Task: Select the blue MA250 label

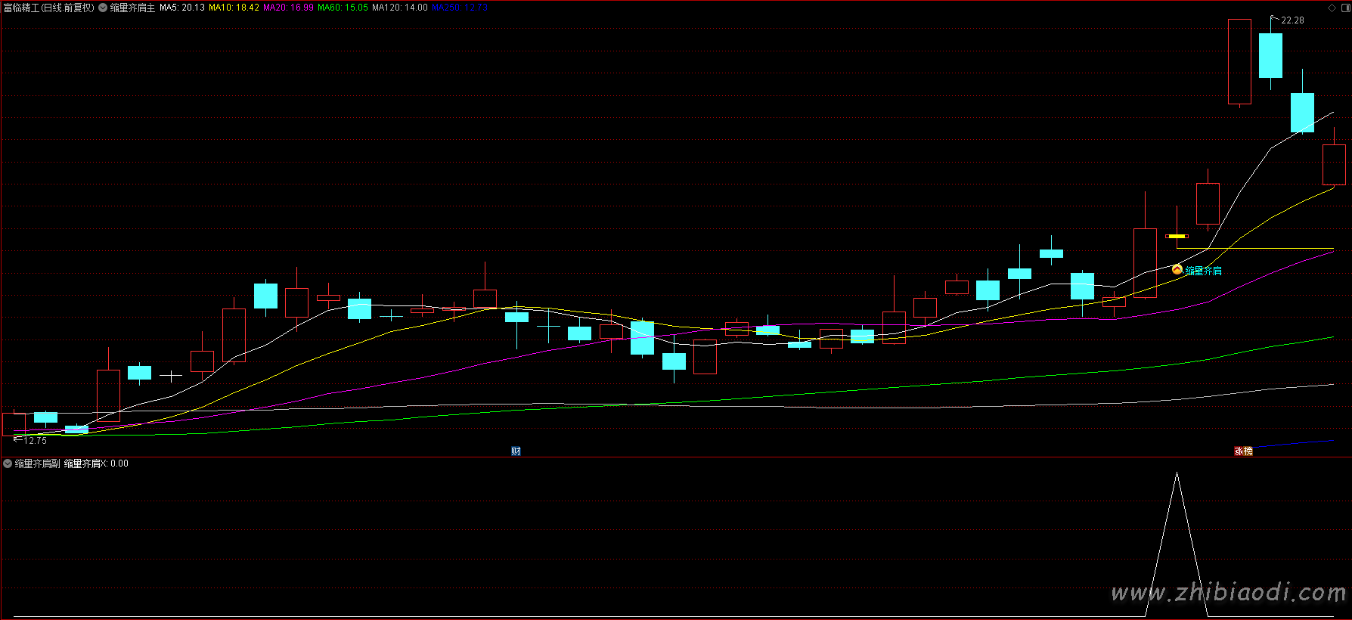Action: (459, 8)
